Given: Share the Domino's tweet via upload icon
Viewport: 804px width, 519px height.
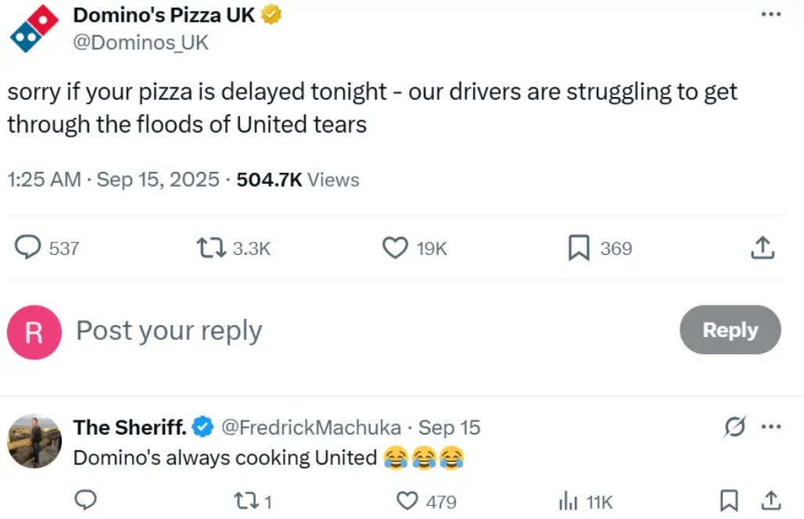Looking at the screenshot, I should 763,249.
